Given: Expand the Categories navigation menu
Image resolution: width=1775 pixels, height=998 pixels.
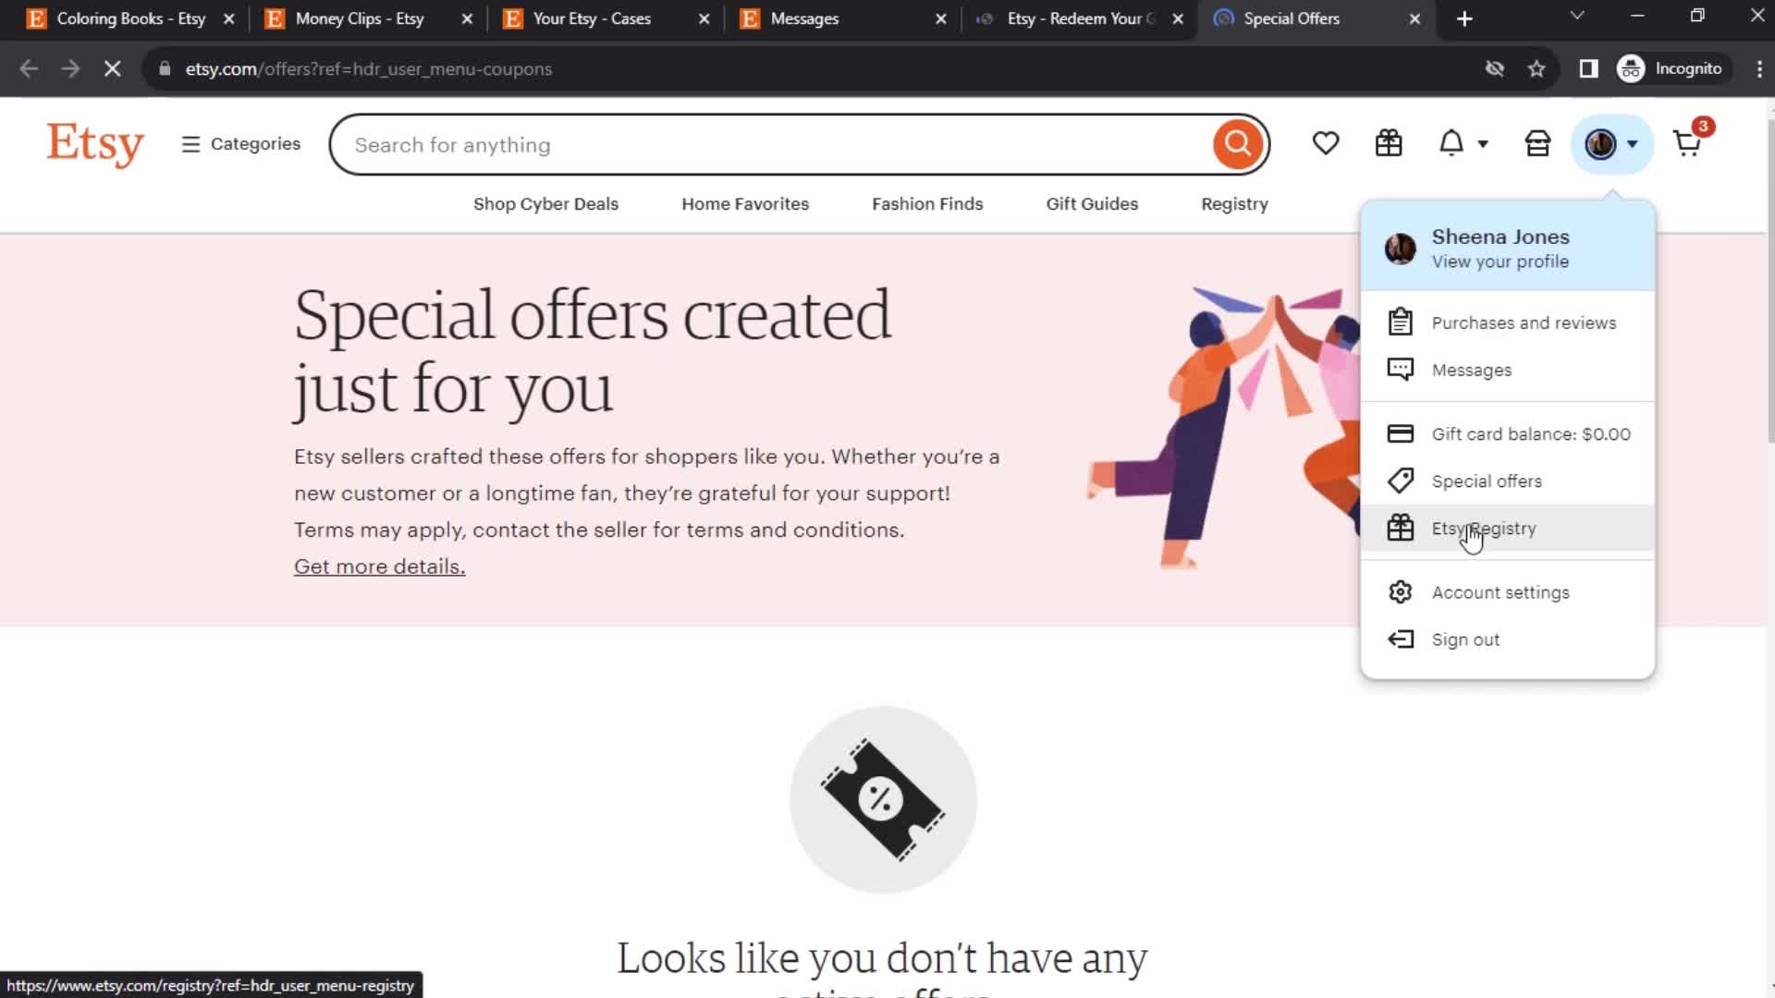Looking at the screenshot, I should pyautogui.click(x=239, y=144).
